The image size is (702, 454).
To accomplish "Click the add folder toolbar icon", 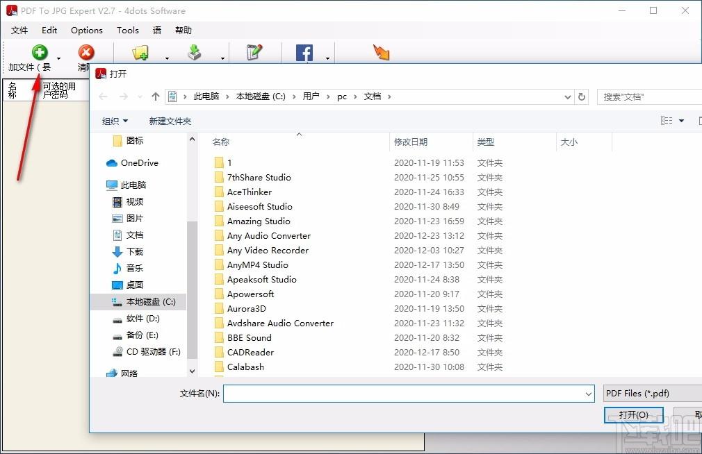I will 140,52.
